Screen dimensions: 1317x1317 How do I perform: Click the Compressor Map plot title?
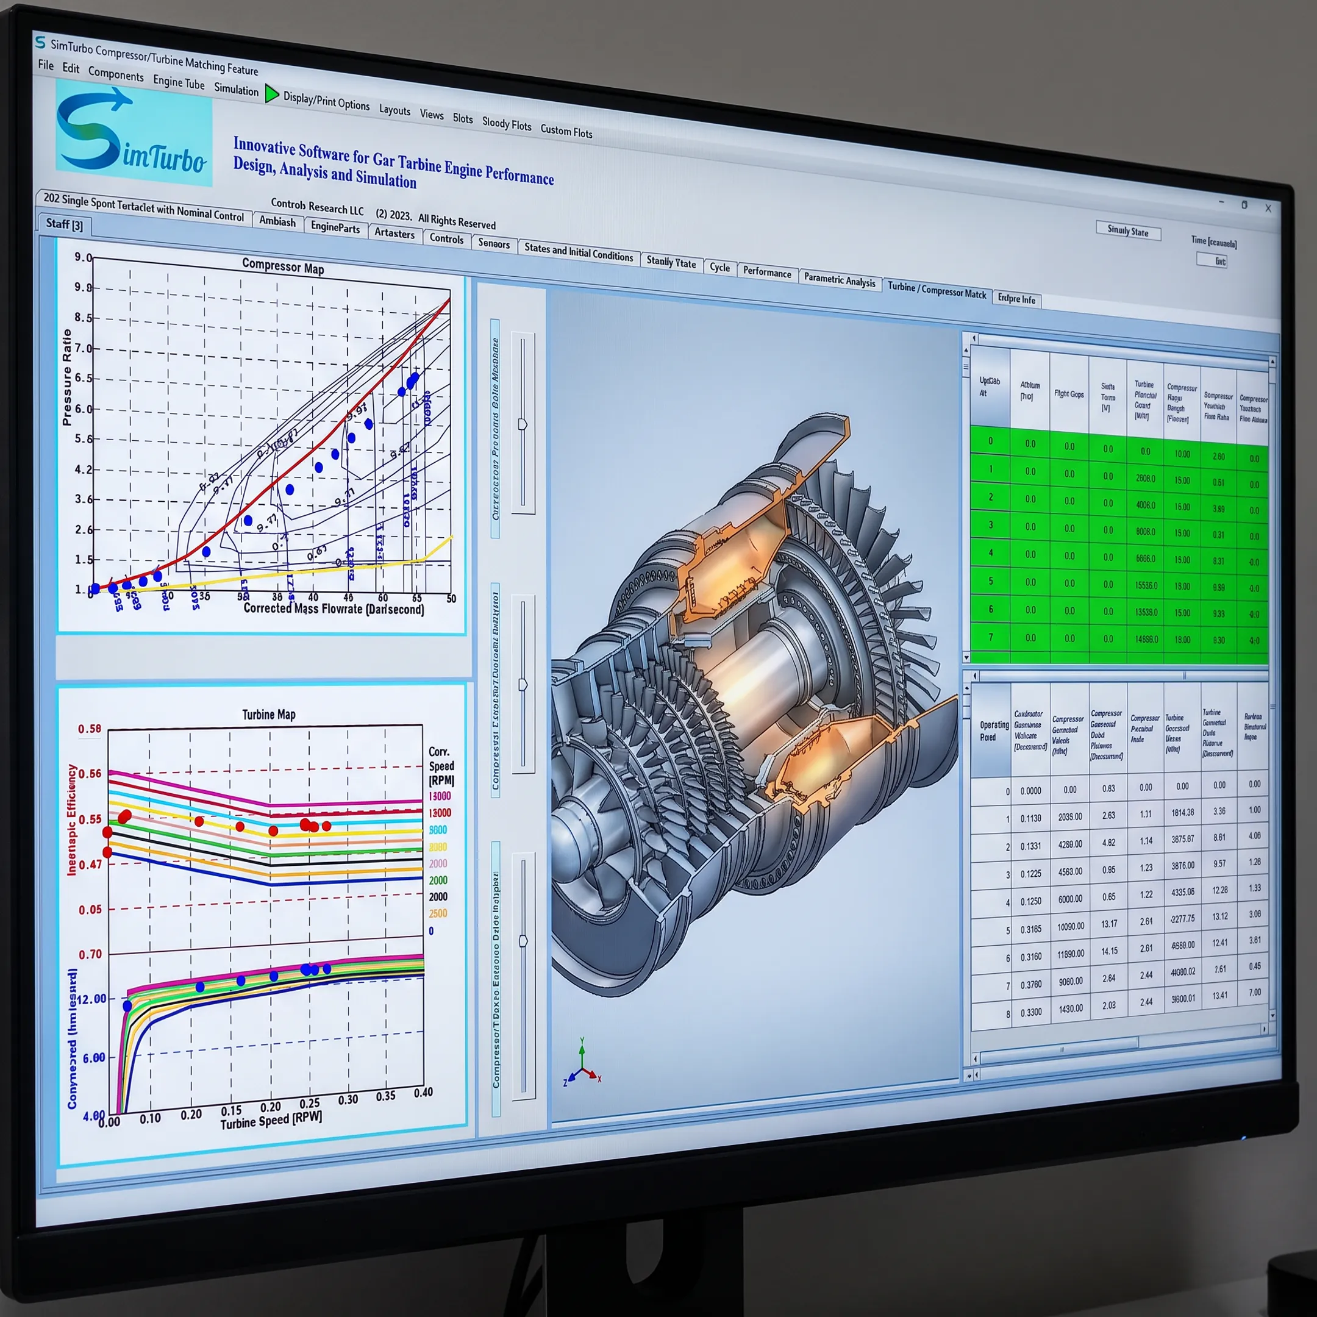[x=283, y=266]
